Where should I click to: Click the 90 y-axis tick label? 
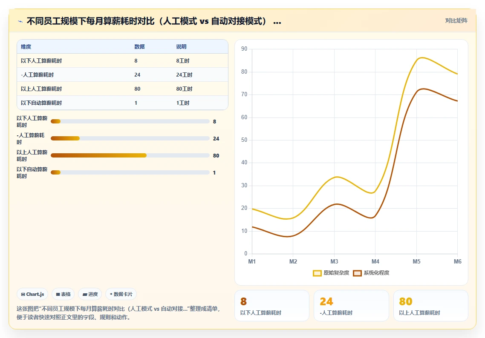[x=244, y=49]
